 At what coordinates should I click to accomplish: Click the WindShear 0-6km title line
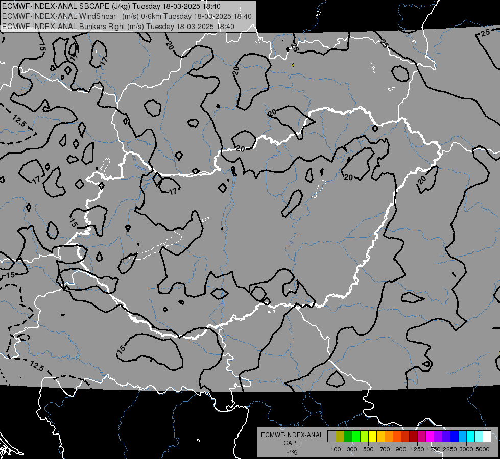point(127,16)
